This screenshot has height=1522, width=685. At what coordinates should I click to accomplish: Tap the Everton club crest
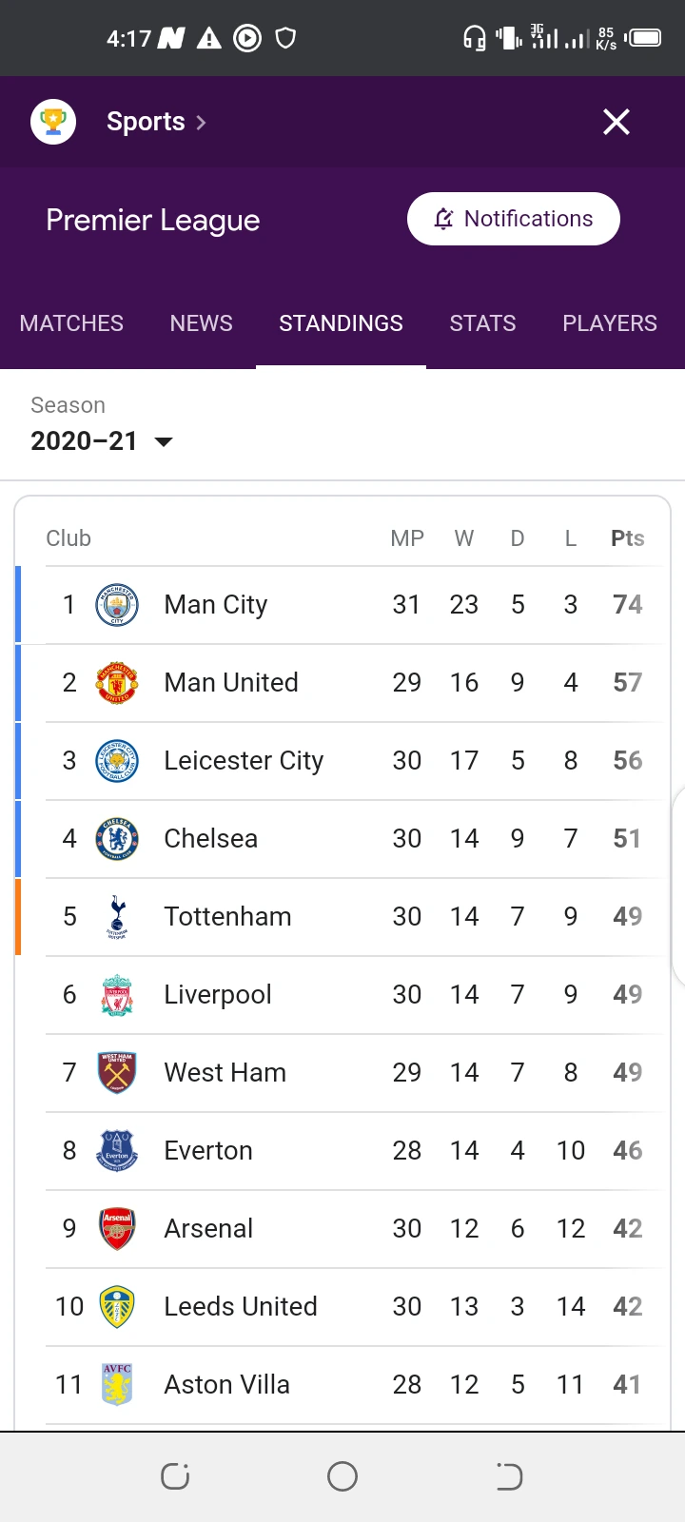pos(117,1151)
